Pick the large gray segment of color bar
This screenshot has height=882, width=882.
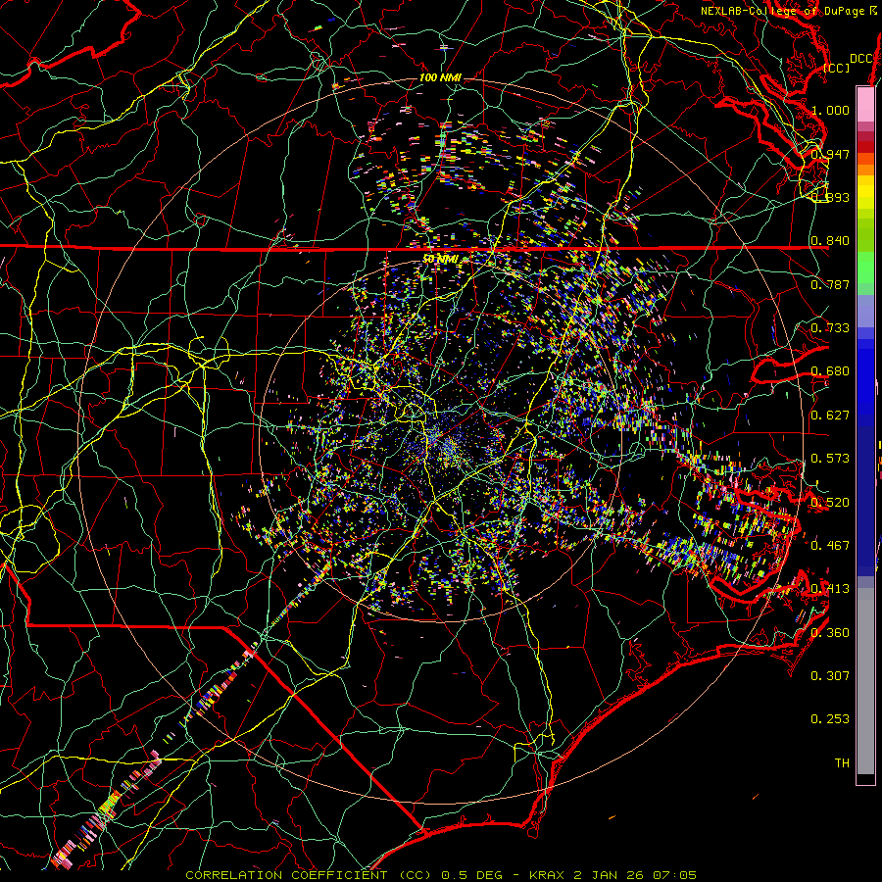[865, 686]
